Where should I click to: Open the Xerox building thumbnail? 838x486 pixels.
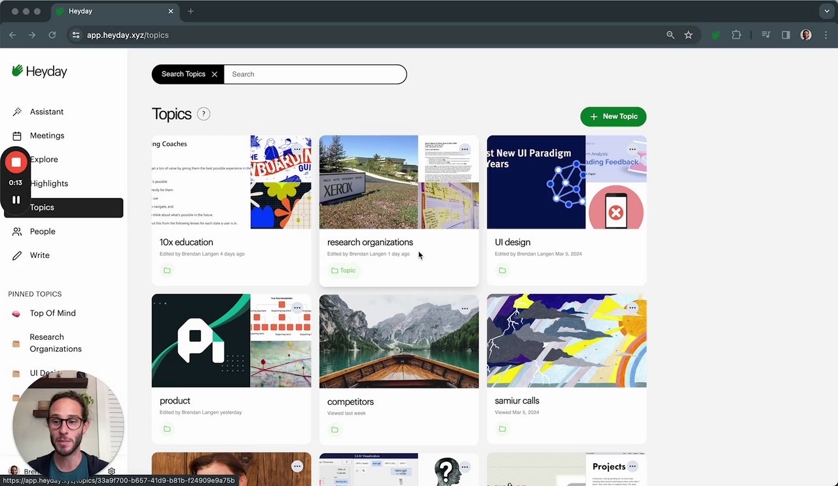(x=368, y=182)
